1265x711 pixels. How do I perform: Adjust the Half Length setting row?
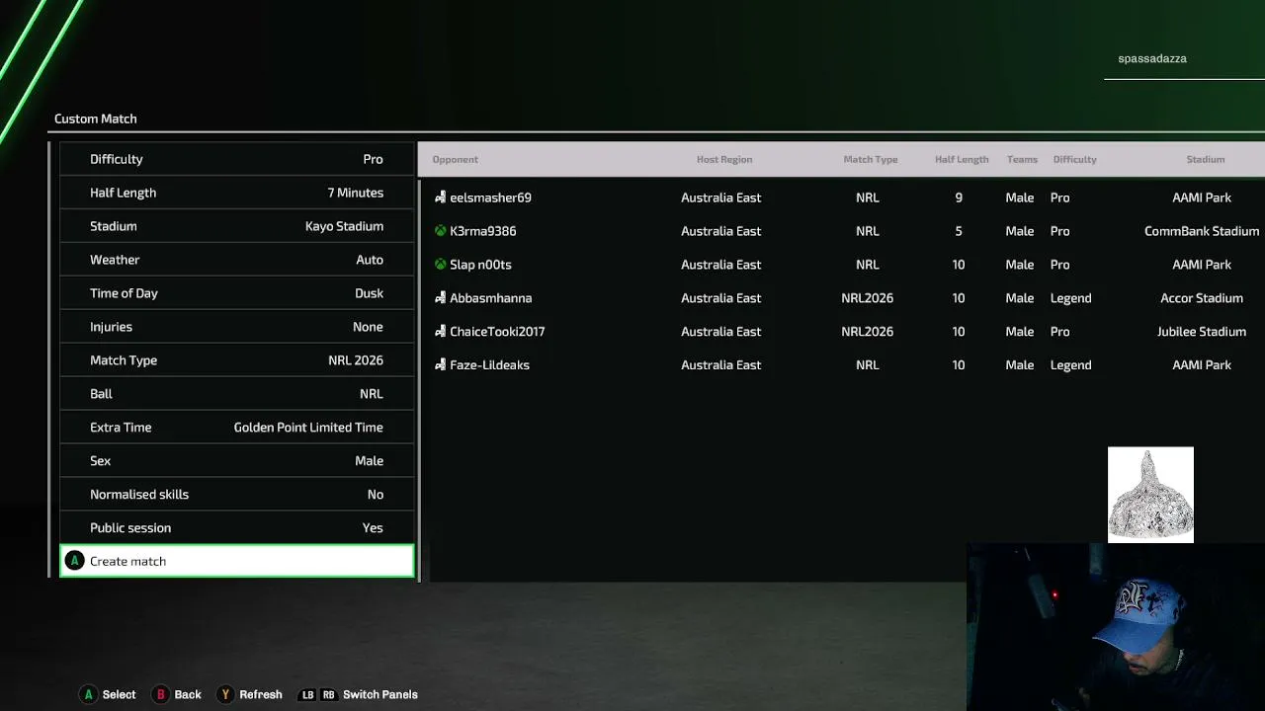pyautogui.click(x=237, y=193)
